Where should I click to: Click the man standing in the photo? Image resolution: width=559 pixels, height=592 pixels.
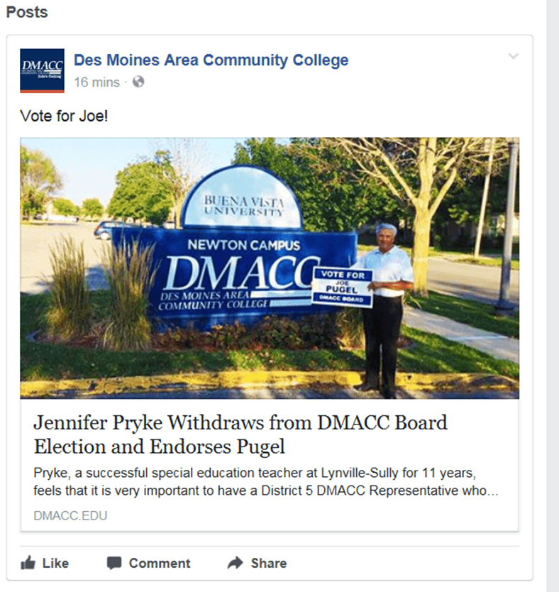(x=384, y=309)
